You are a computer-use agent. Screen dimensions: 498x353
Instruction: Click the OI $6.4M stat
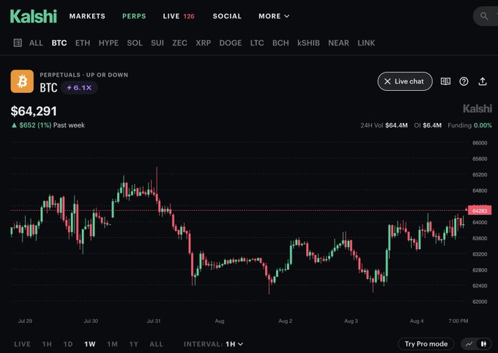[428, 125]
